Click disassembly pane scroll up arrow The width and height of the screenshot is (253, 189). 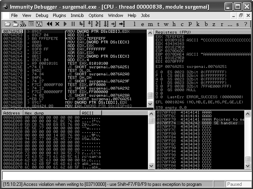[150, 33]
